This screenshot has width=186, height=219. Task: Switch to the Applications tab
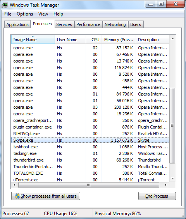point(17,24)
